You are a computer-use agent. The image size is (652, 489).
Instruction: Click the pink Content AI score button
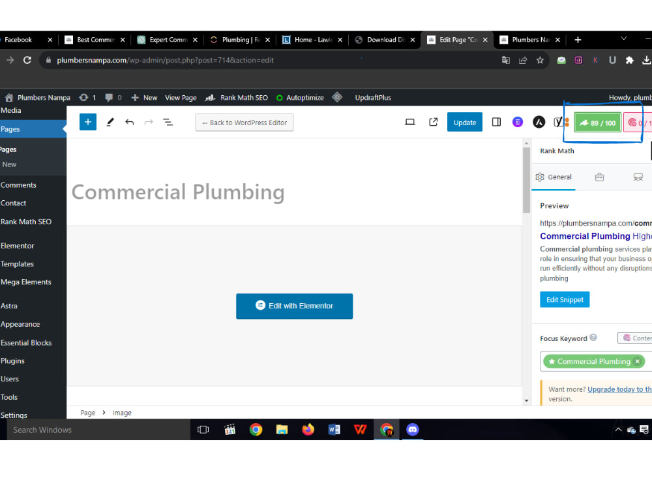pos(638,123)
